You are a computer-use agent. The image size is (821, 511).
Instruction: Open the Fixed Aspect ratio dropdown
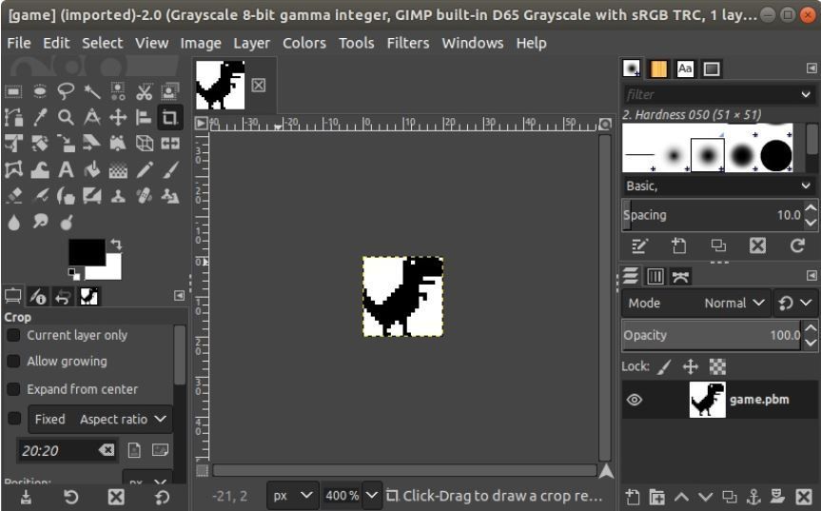coord(100,420)
